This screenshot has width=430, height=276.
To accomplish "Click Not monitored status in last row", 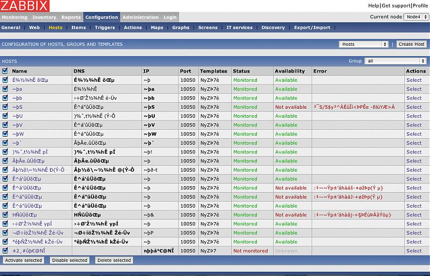I will pos(250,251).
